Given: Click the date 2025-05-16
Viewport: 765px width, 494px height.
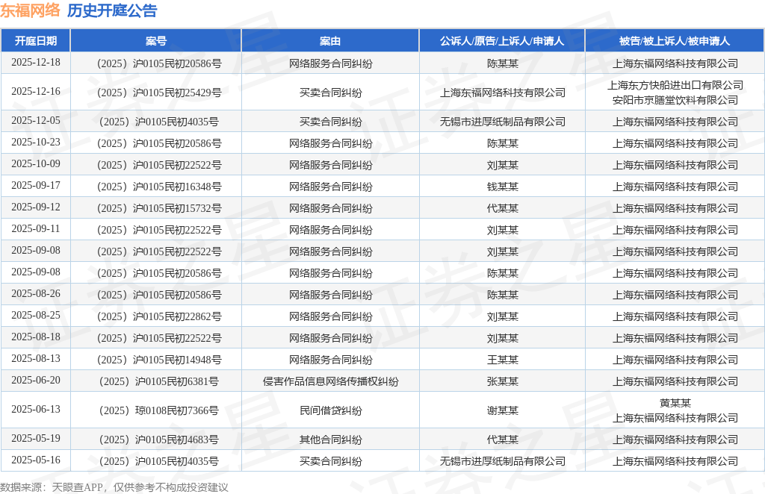Looking at the screenshot, I should pos(36,460).
